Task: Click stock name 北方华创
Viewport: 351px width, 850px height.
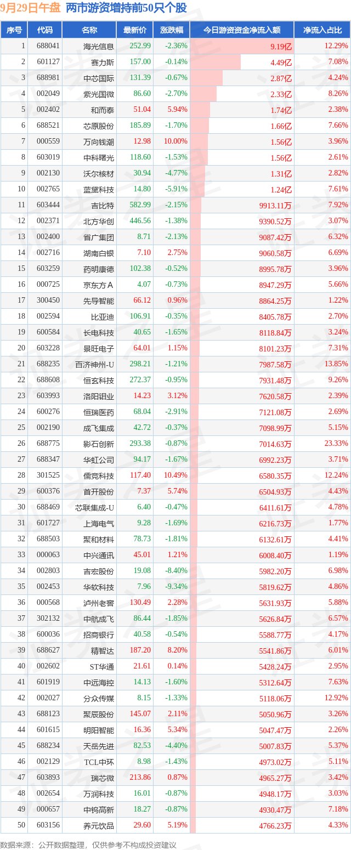Action: (99, 221)
